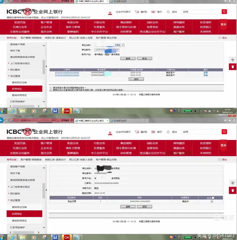Click the browser back arrow in the lower window
This screenshot has width=237, height=240.
(1, 120)
